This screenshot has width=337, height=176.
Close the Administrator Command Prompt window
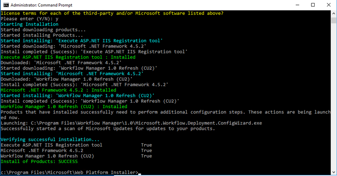coord(329,5)
